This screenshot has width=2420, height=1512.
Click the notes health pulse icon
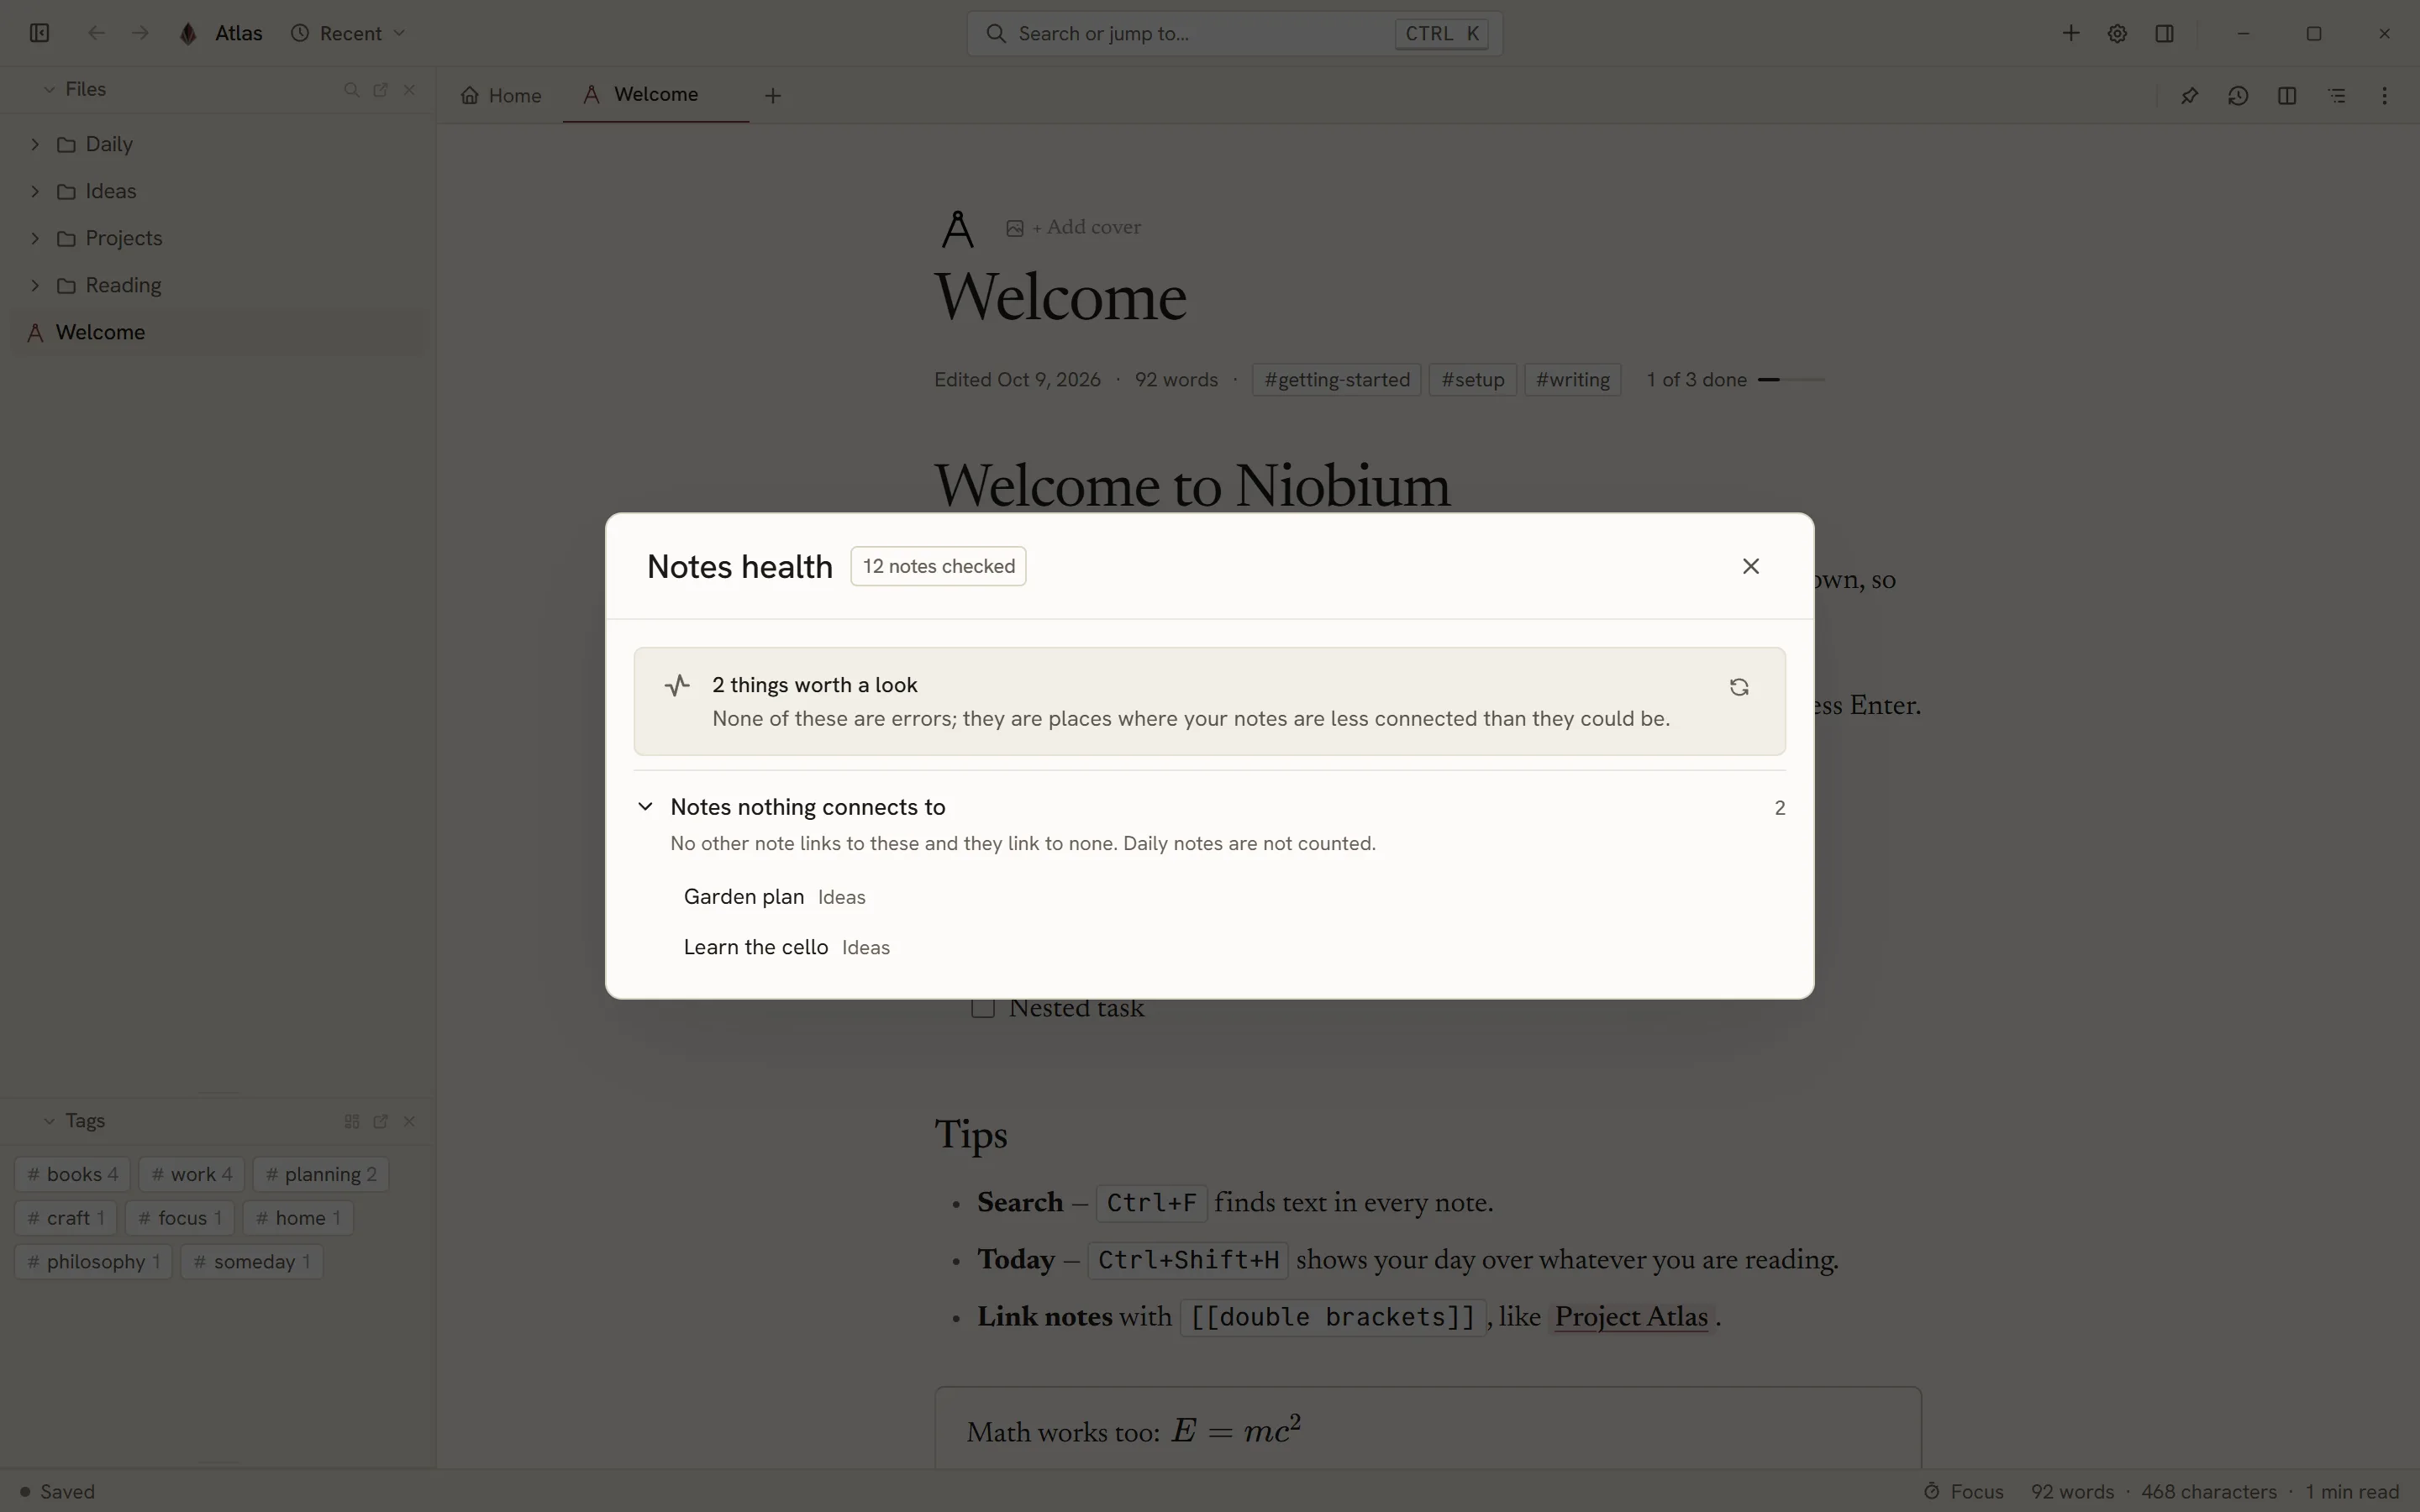pyautogui.click(x=677, y=685)
